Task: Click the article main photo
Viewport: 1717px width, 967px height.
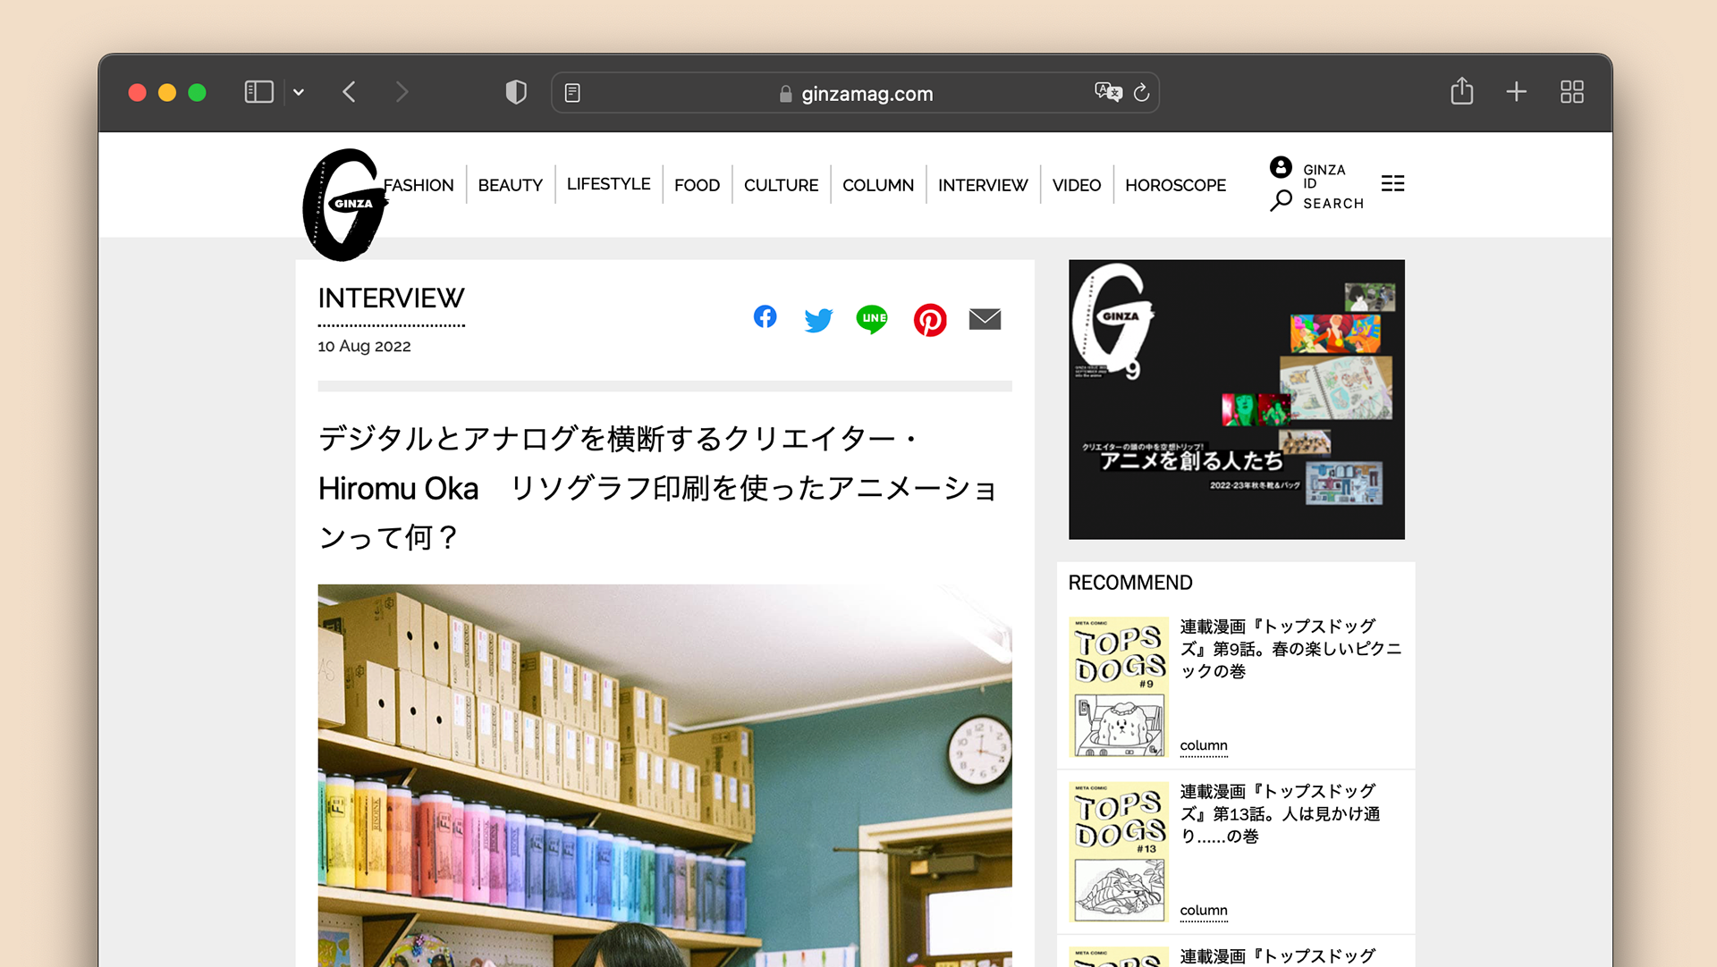Action: tap(664, 775)
